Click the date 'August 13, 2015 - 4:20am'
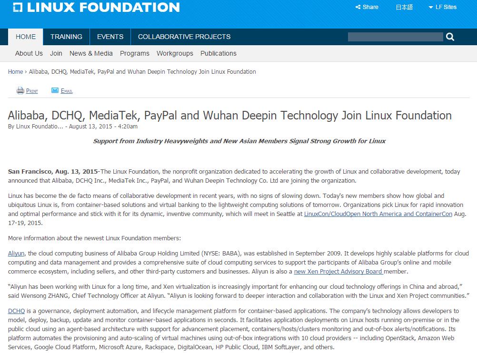The width and height of the screenshot is (477, 353). pos(103,127)
